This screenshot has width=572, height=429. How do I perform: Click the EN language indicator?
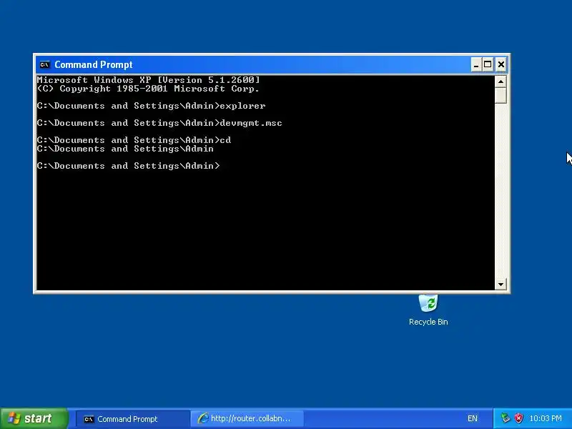point(473,418)
